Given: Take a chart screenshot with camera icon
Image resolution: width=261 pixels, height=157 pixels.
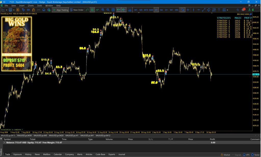Looking at the screenshot, I should pos(130,10).
